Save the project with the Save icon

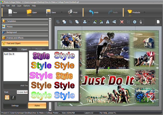pos(48,11)
